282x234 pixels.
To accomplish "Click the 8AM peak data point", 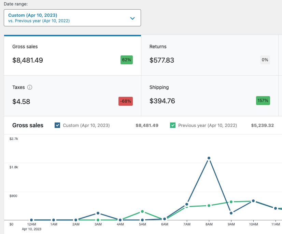I will [x=209, y=158].
